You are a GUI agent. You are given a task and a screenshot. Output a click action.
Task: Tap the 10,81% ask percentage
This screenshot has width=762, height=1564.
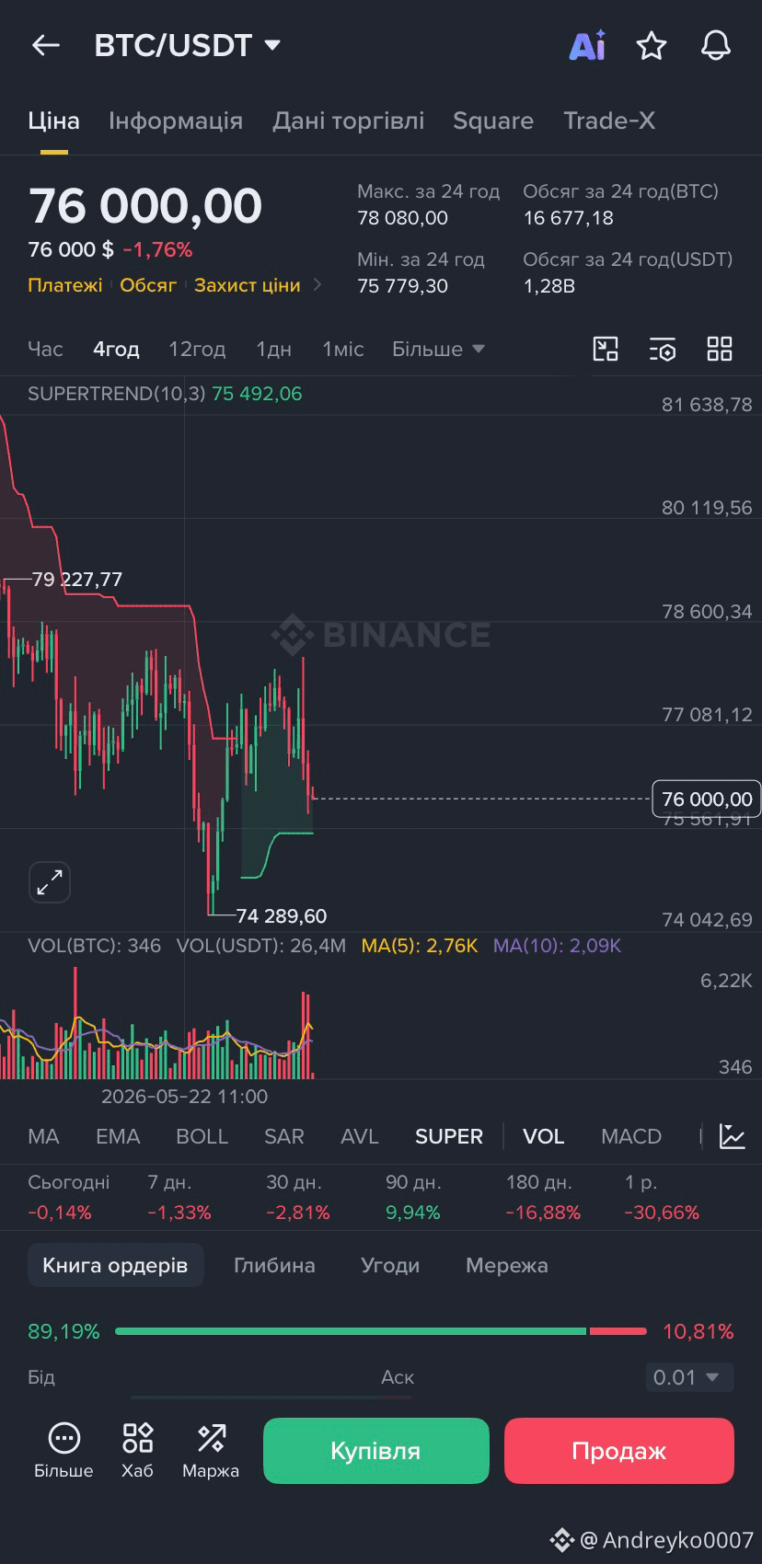click(698, 1331)
